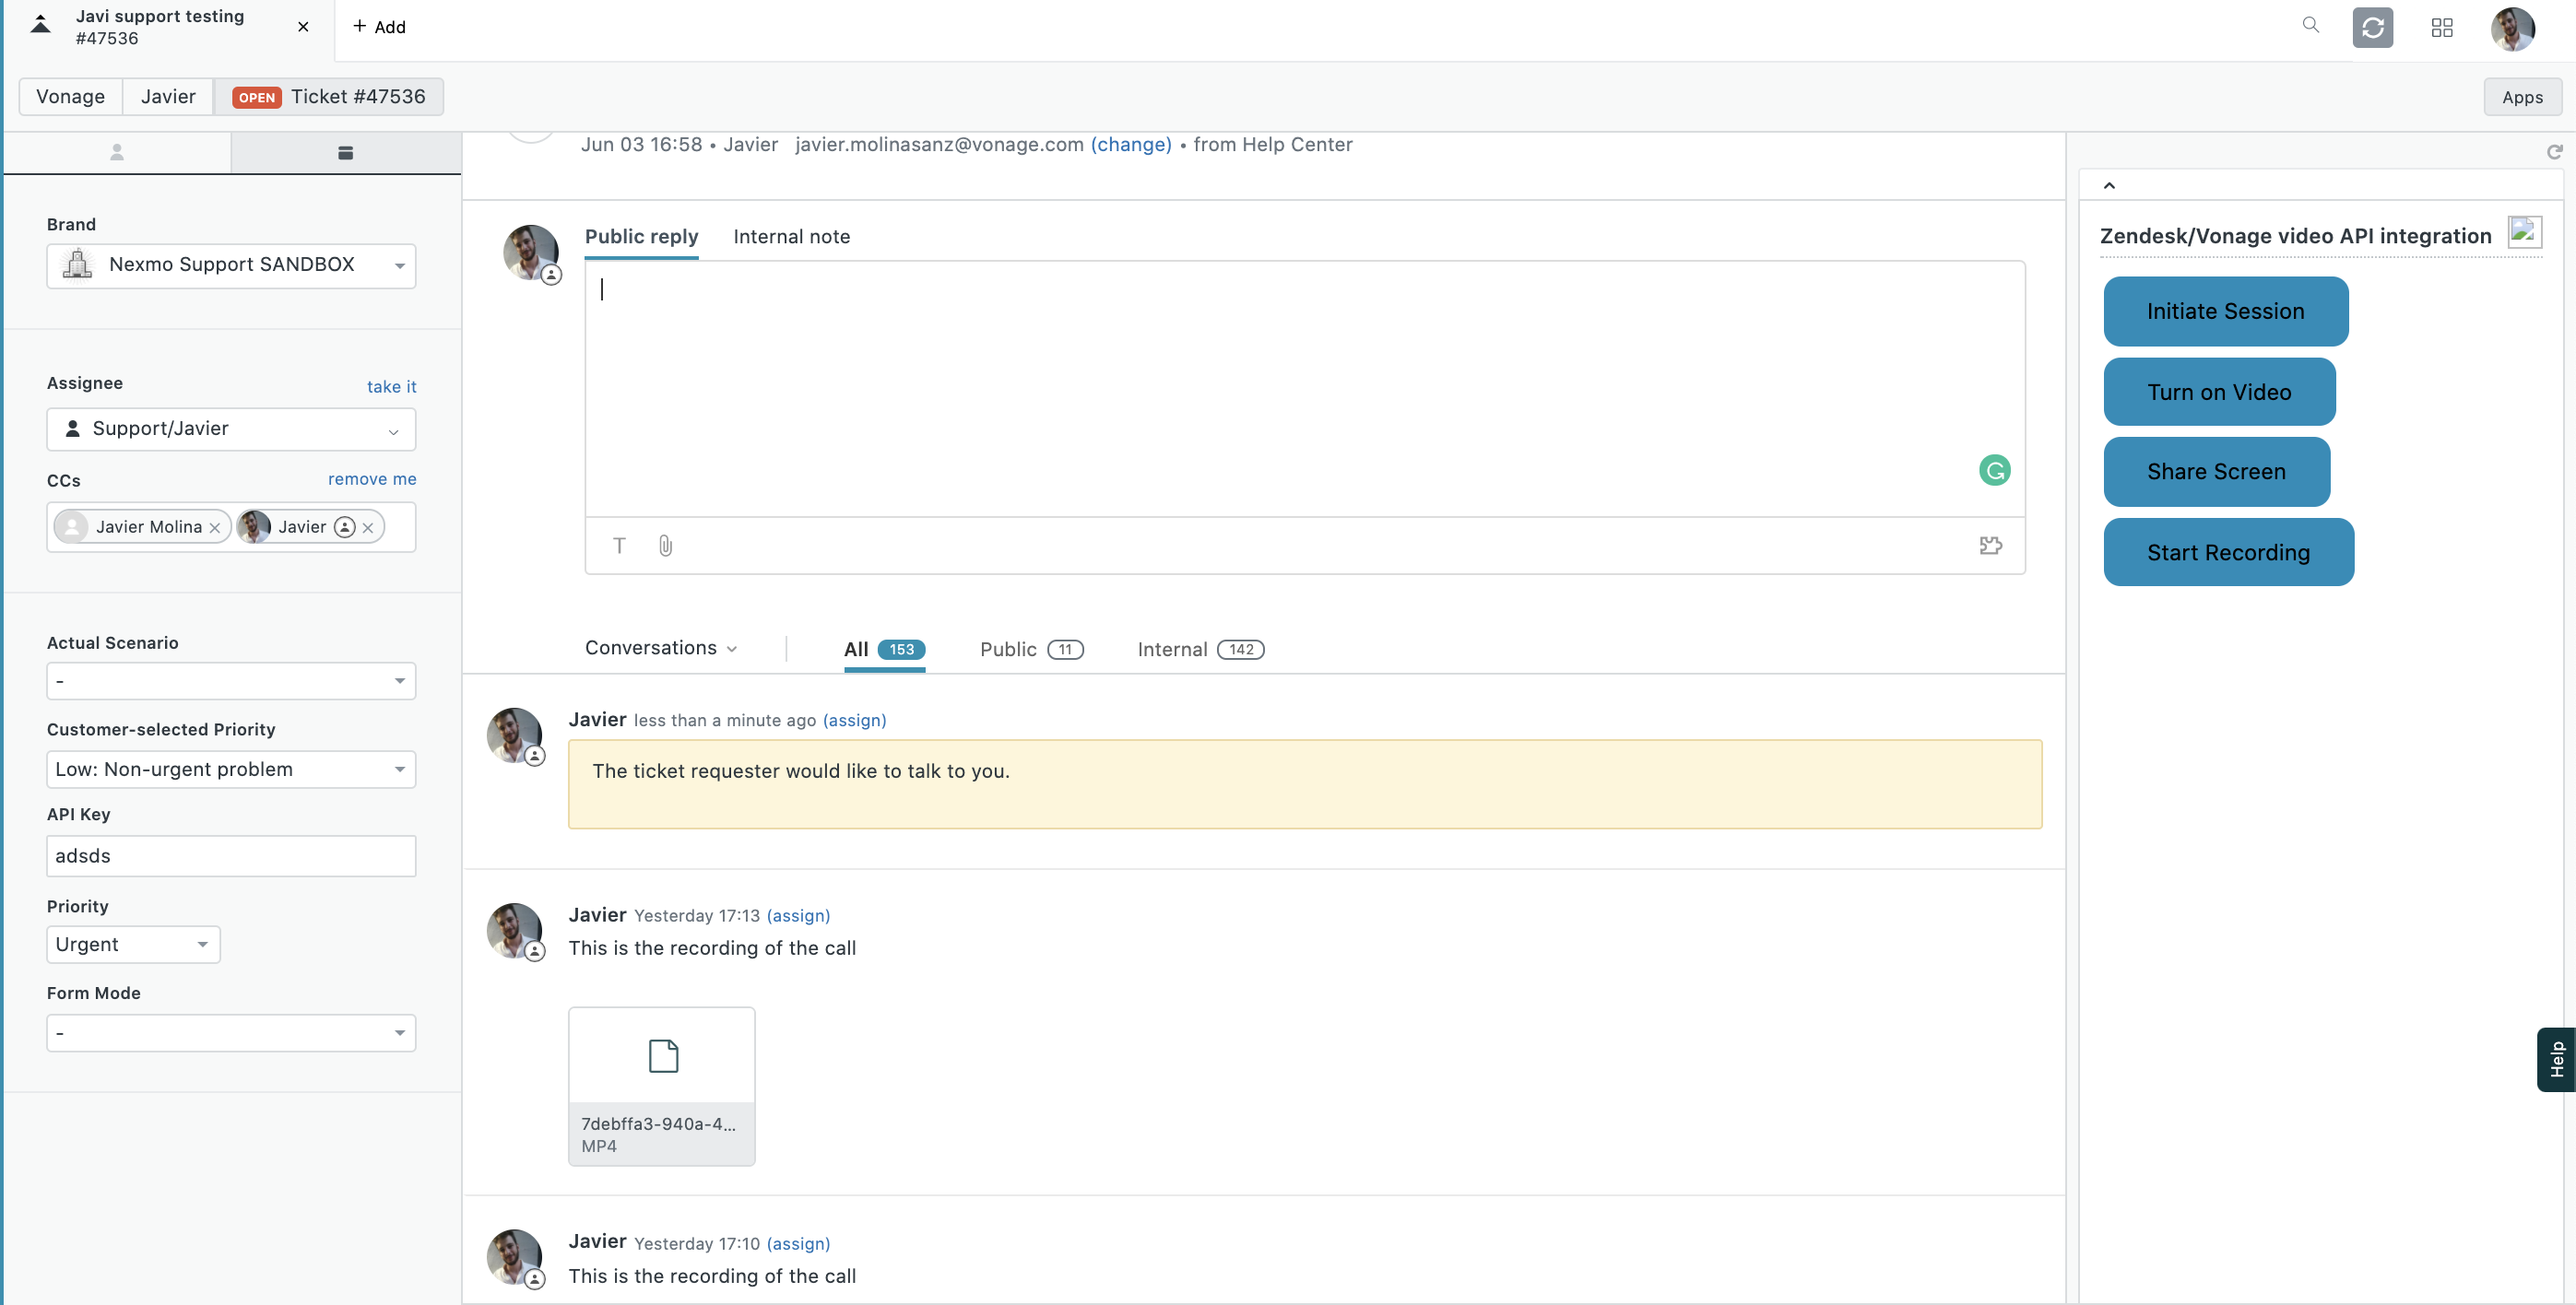Click assign link on latest Javier comment
The image size is (2576, 1305).
coord(854,721)
